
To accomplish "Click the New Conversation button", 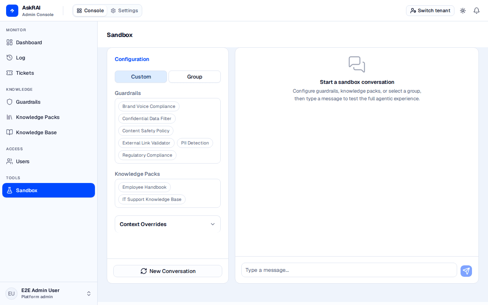I will click(x=168, y=271).
